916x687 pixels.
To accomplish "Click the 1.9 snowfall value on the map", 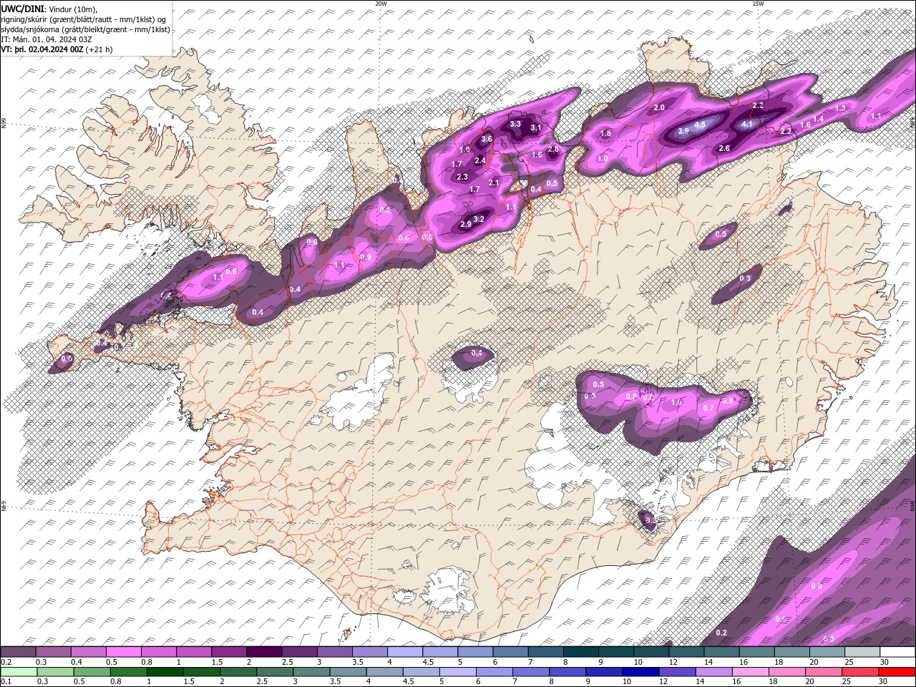I will pos(464,150).
